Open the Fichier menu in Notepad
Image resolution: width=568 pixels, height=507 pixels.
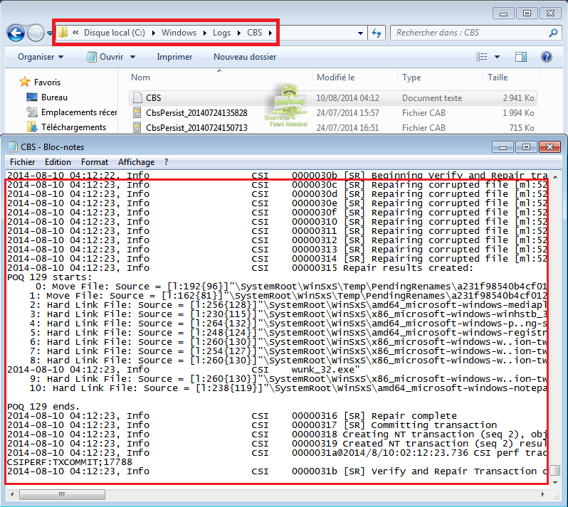(x=22, y=162)
